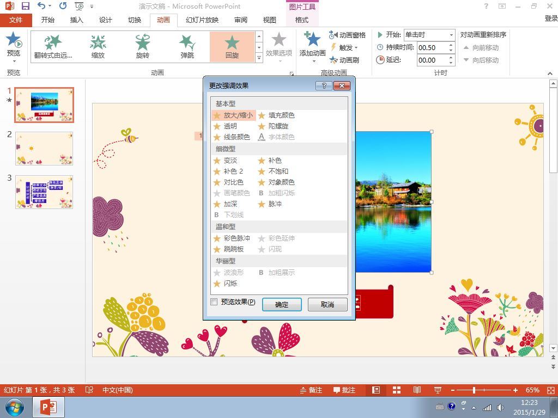Select the 翻转式由远... animation effect
The width and height of the screenshot is (558, 418).
click(53, 47)
